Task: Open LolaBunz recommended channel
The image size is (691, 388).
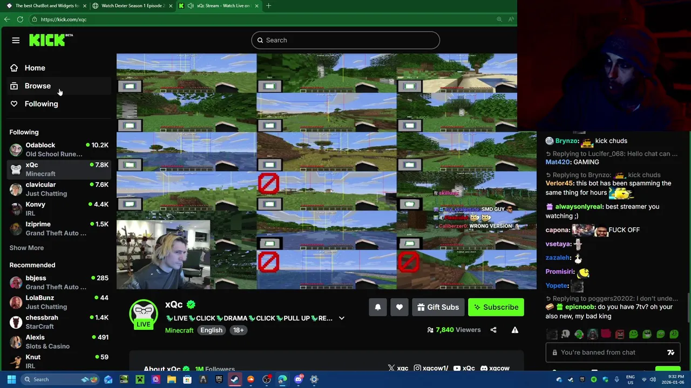Action: tap(59, 302)
